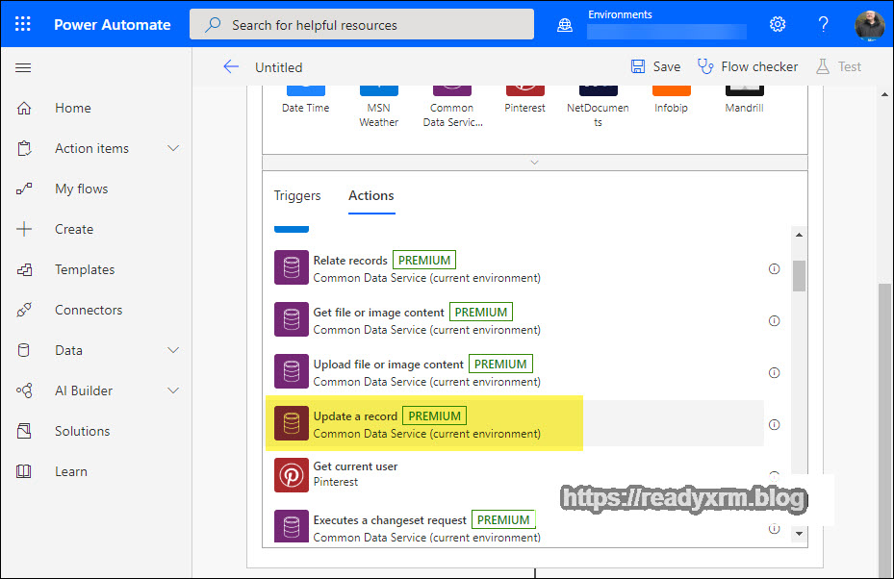Run the Flow checker
Viewport: 894px width, 579px height.
pyautogui.click(x=748, y=66)
